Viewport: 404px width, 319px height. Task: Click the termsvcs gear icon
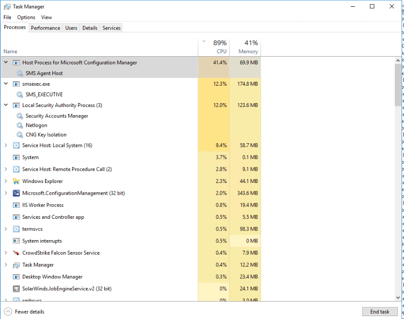point(16,229)
